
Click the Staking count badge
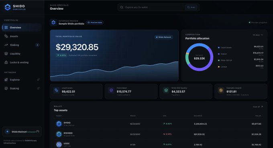[37, 45]
